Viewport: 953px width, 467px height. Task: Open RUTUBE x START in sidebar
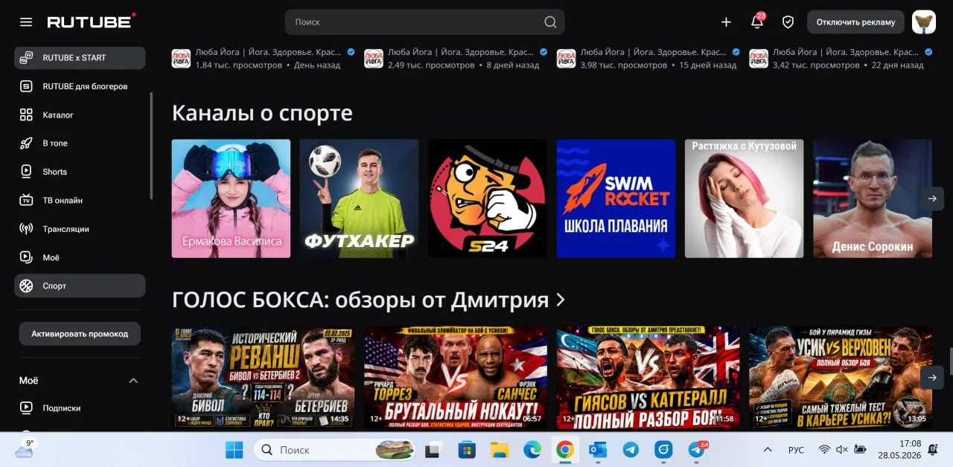click(x=80, y=58)
